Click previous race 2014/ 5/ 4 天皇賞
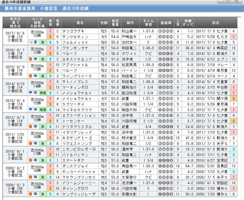 coord(212,82)
